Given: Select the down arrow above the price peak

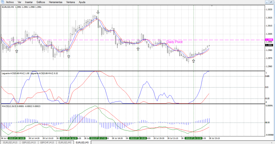Looking at the screenshot, I should [98, 12].
